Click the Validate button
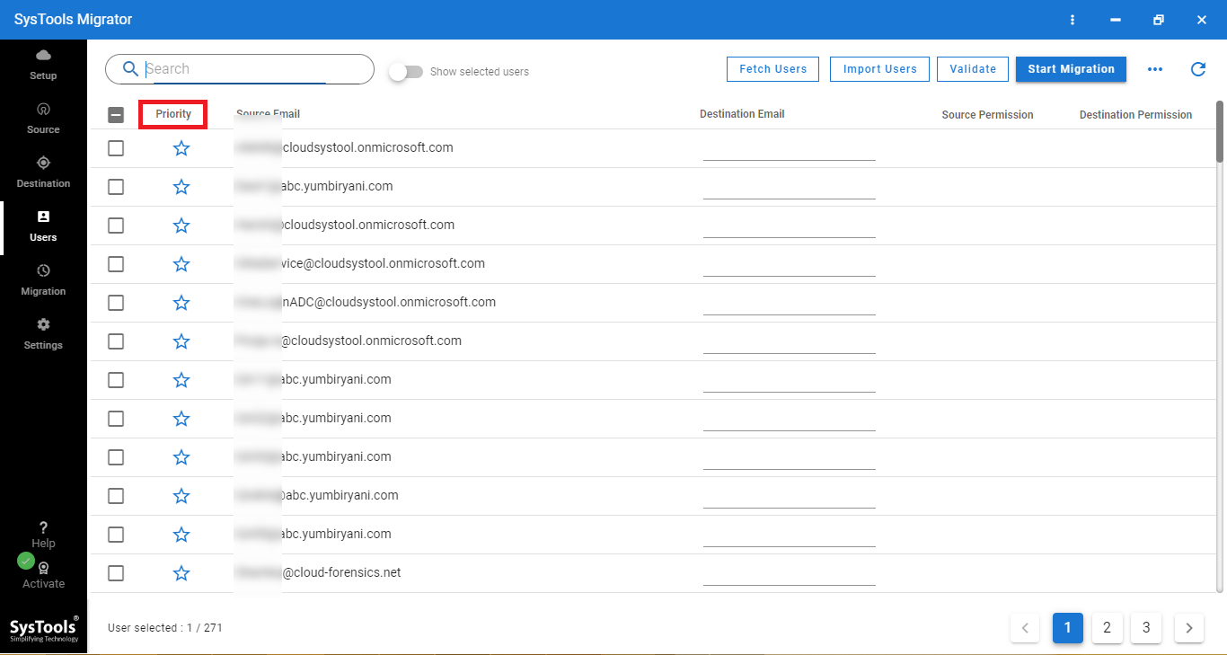This screenshot has width=1227, height=655. (x=973, y=69)
